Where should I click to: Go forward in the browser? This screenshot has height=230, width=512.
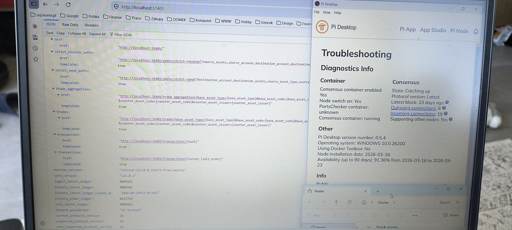coord(57,5)
